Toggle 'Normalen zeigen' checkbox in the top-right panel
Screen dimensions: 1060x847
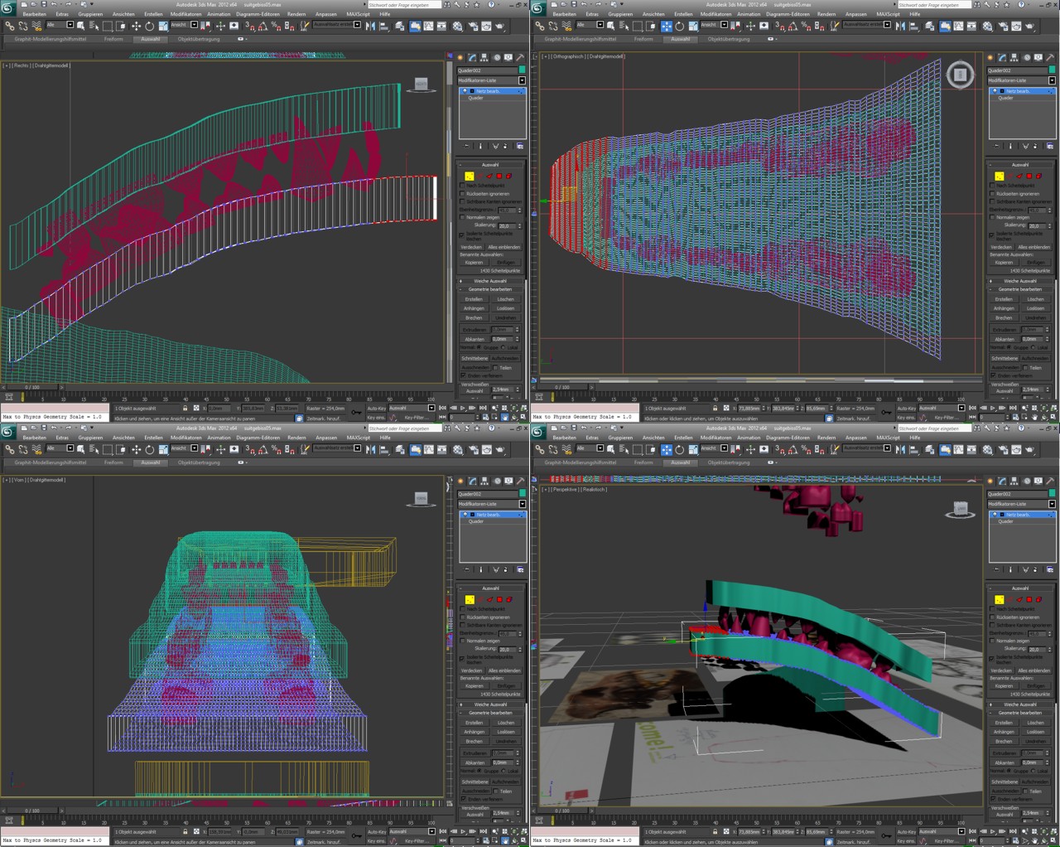pyautogui.click(x=992, y=217)
